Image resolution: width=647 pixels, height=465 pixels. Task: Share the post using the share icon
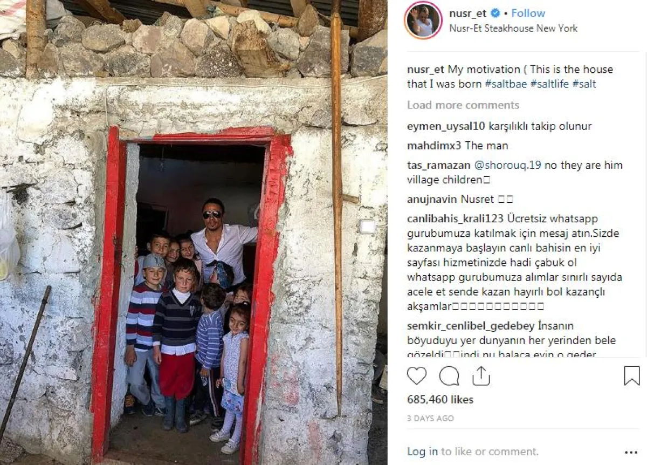pyautogui.click(x=481, y=376)
